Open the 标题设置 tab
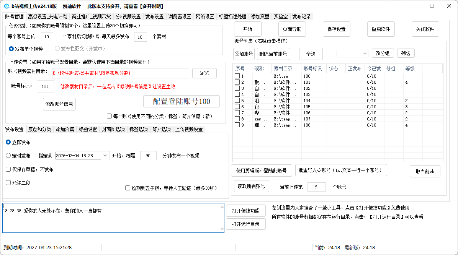This screenshot has width=458, height=255. coord(88,129)
